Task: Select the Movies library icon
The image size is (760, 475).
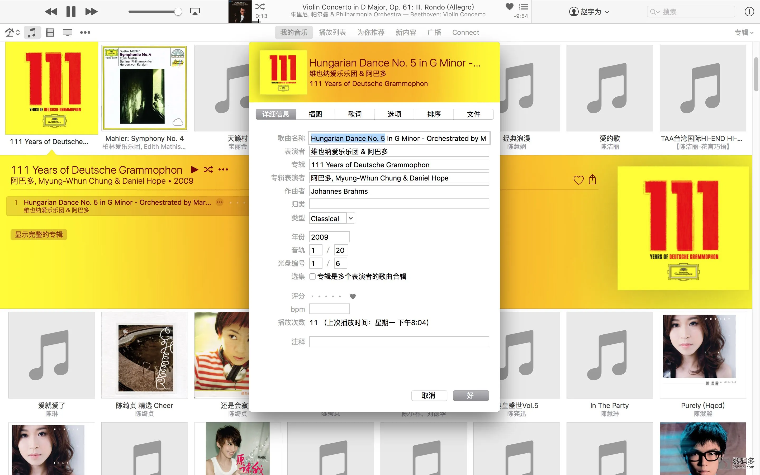Action: tap(50, 32)
